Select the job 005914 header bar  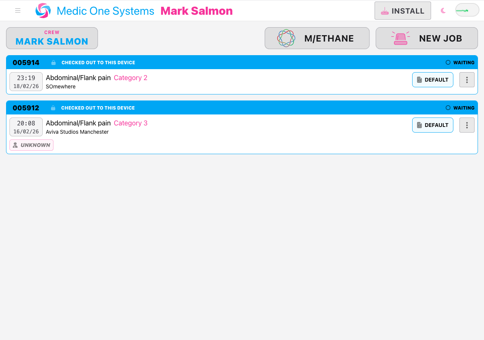(242, 62)
